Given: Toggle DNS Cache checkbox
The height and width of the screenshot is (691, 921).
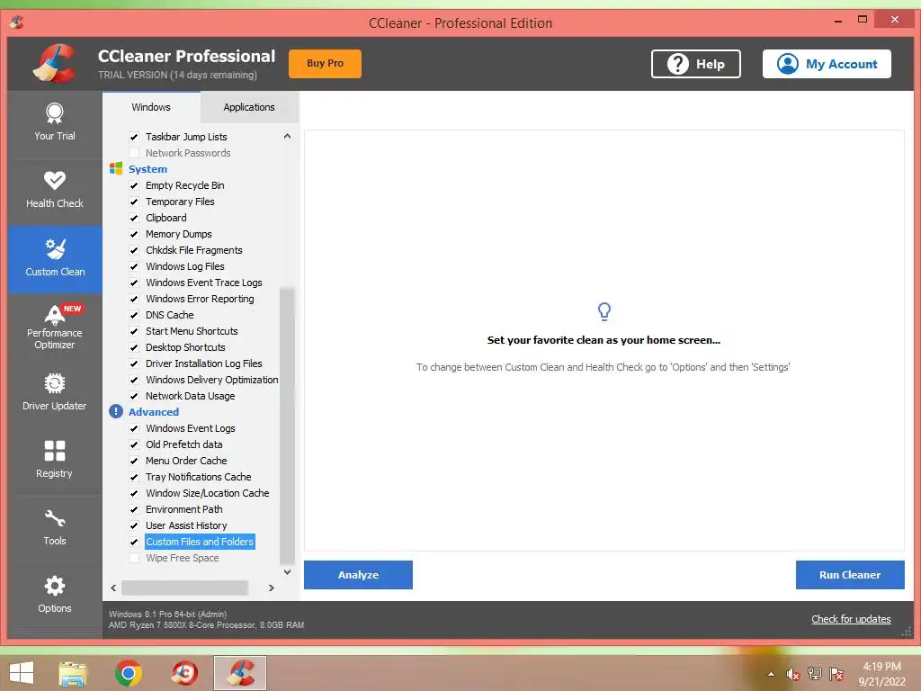Looking at the screenshot, I should 134,315.
